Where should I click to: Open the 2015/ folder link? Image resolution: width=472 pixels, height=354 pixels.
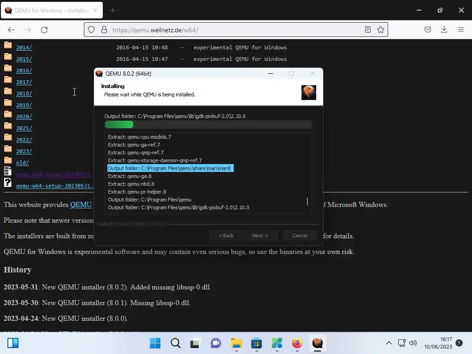coord(24,59)
